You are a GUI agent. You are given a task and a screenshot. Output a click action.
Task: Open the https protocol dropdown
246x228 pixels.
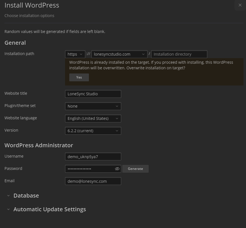[75, 54]
